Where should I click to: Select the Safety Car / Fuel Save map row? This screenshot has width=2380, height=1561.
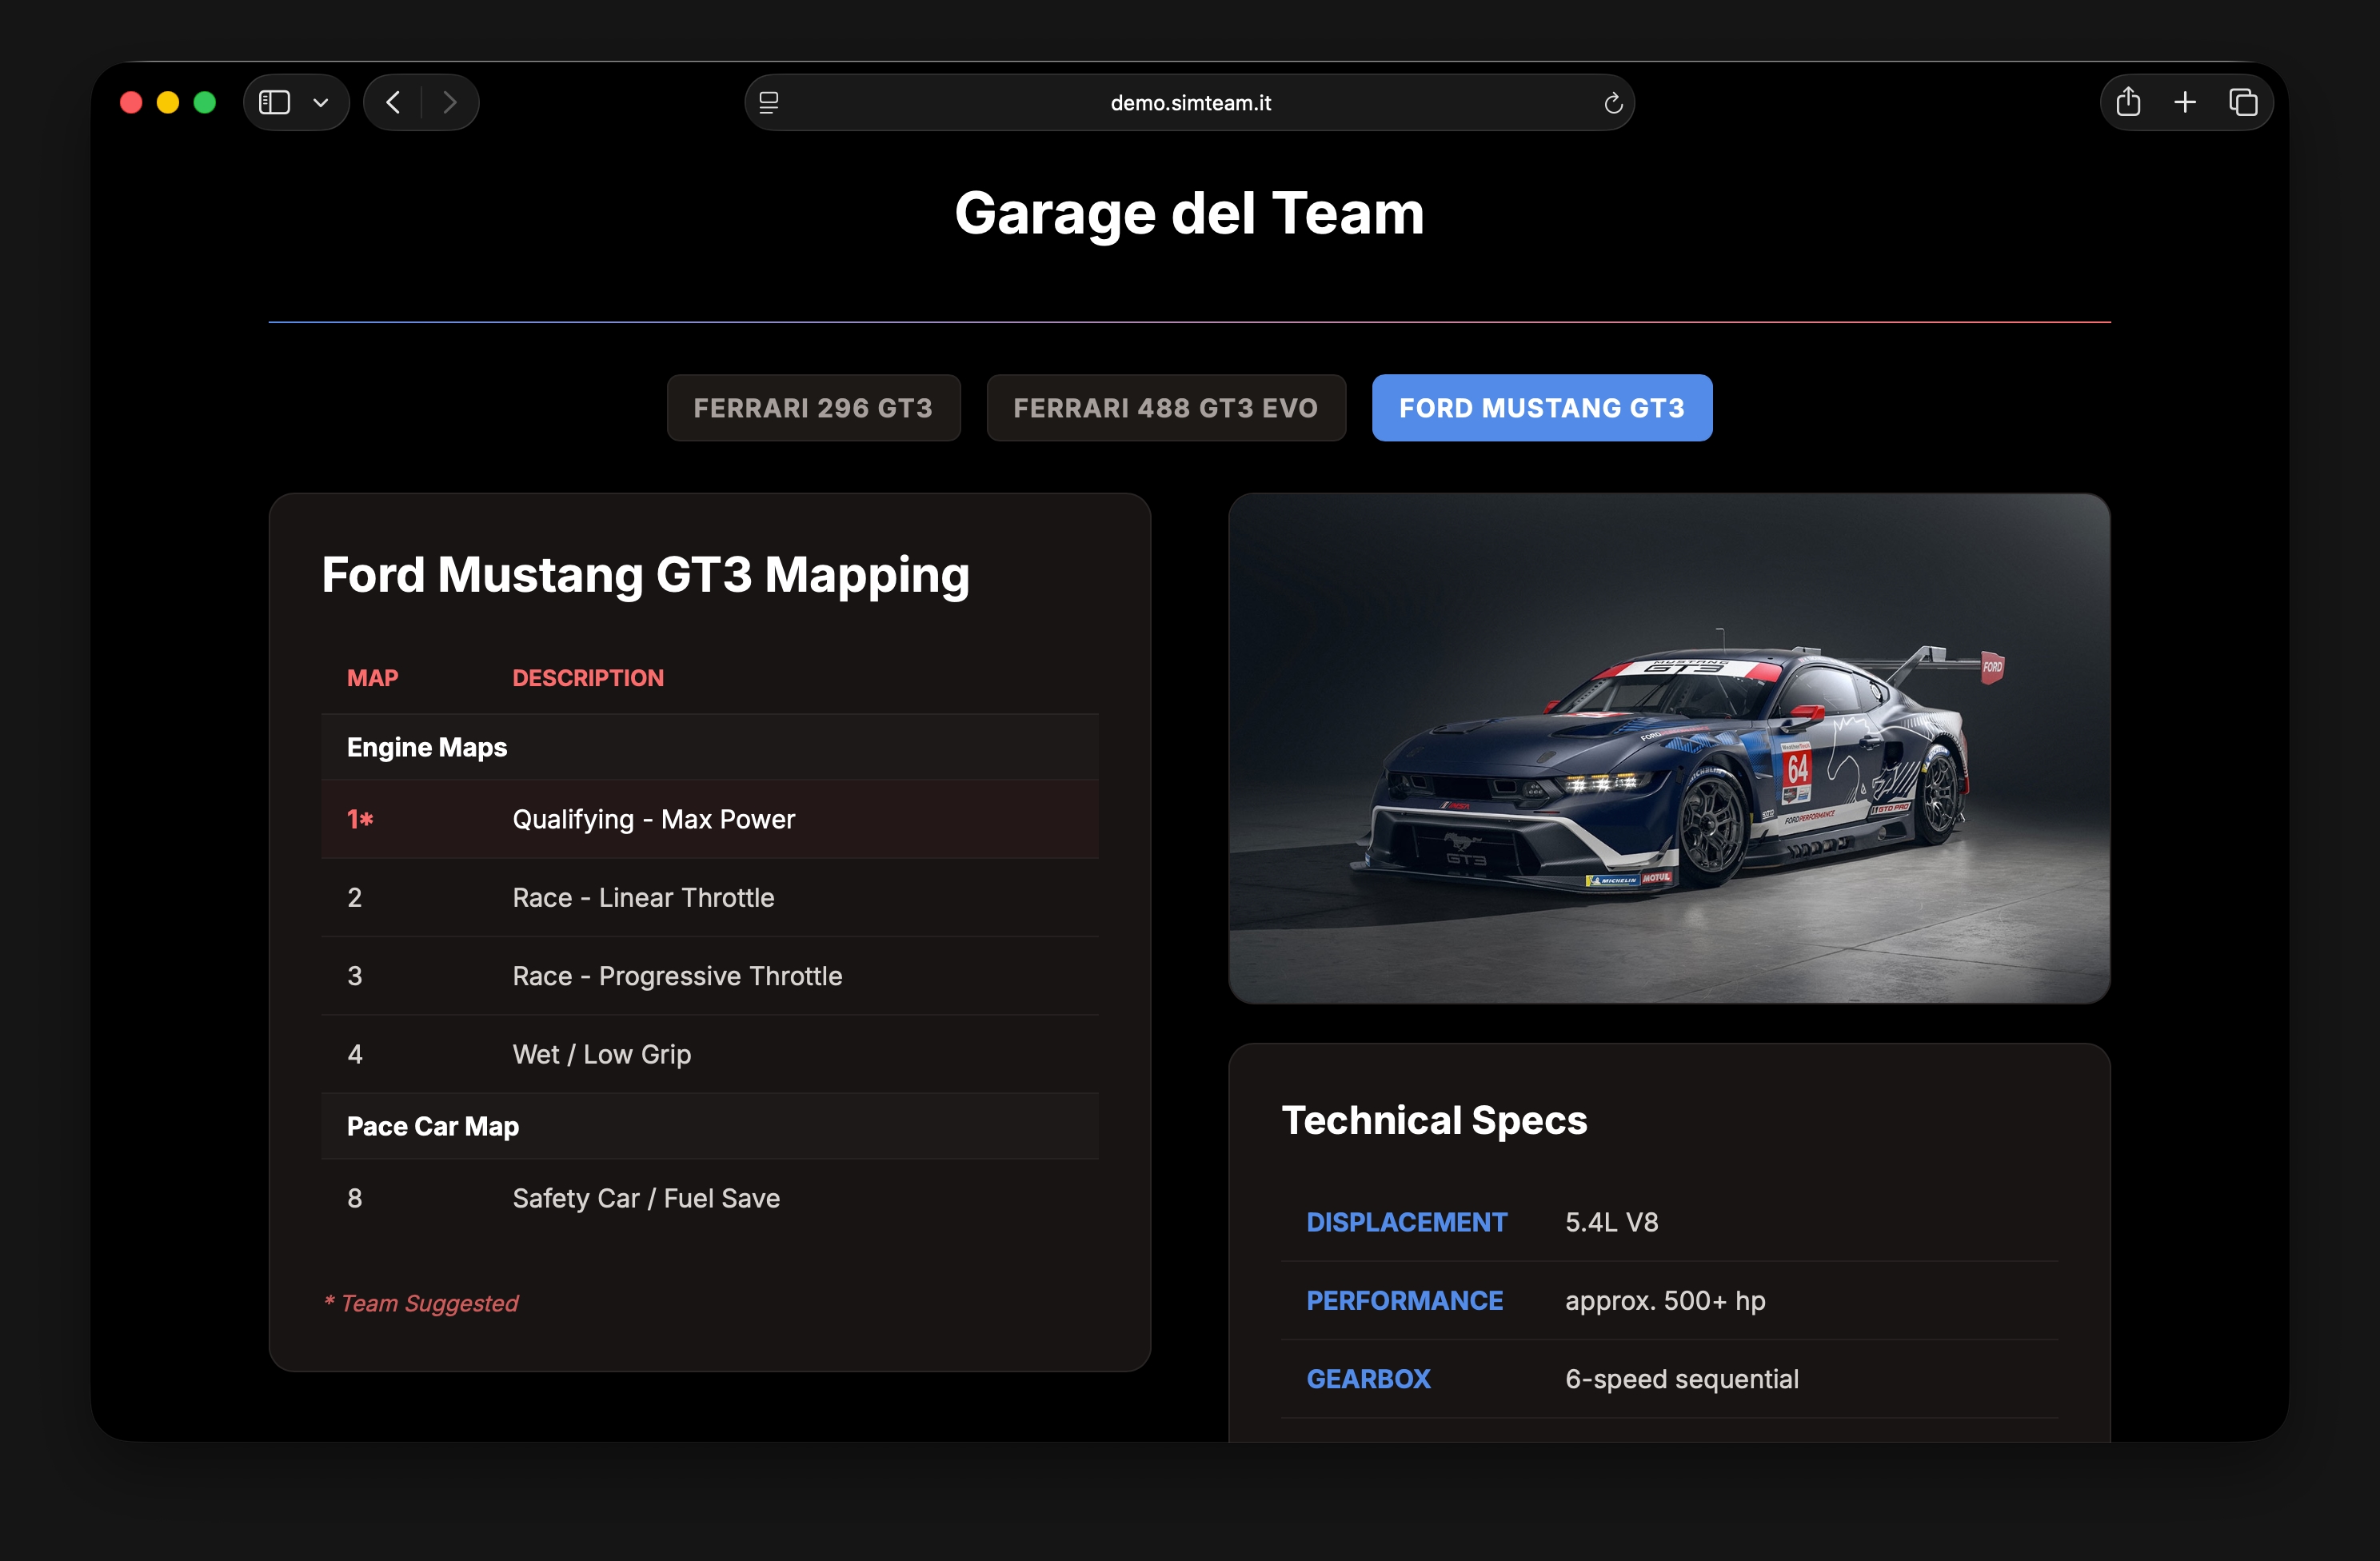coord(645,1198)
